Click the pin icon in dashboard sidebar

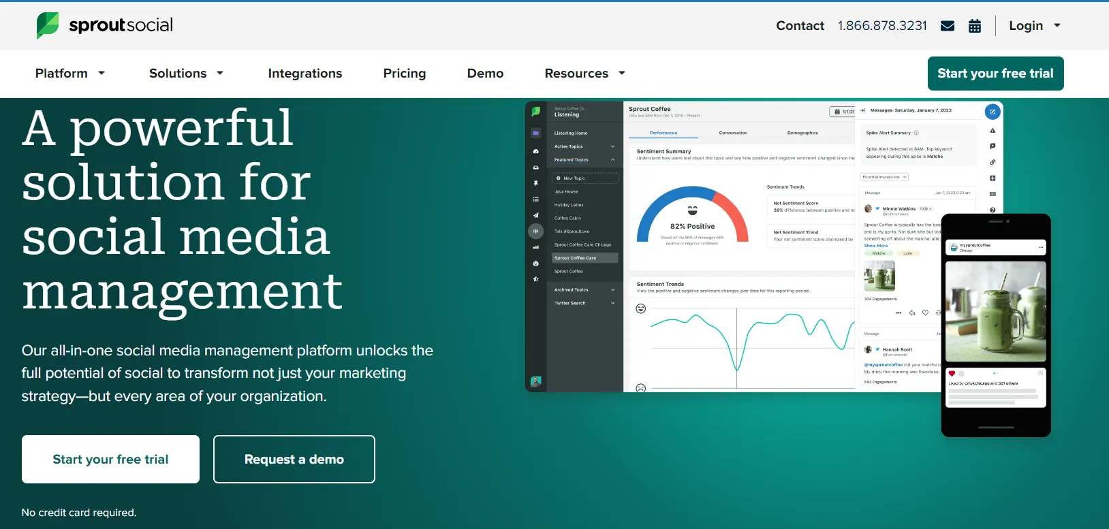(536, 183)
